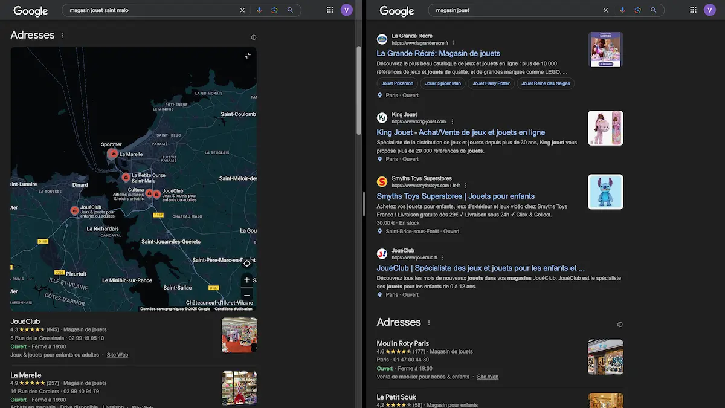This screenshot has width=725, height=408.
Task: Open La Marelle listing photo thumbnail
Action: 239,388
